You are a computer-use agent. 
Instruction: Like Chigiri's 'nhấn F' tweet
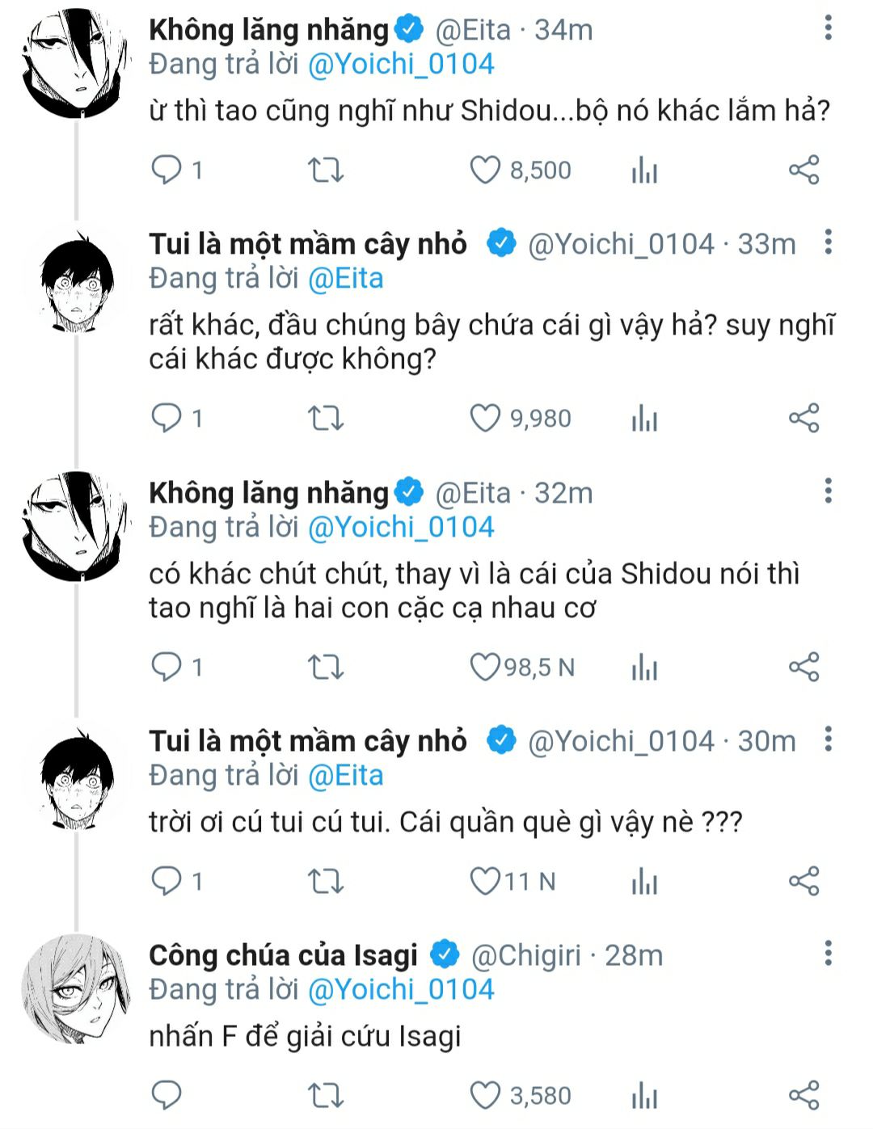pos(485,1096)
